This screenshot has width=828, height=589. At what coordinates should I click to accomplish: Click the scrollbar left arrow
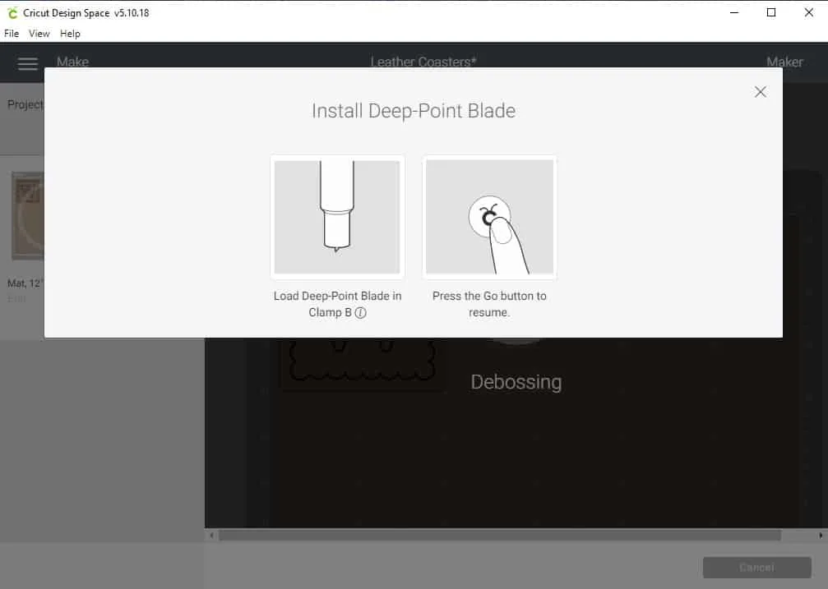(x=212, y=535)
